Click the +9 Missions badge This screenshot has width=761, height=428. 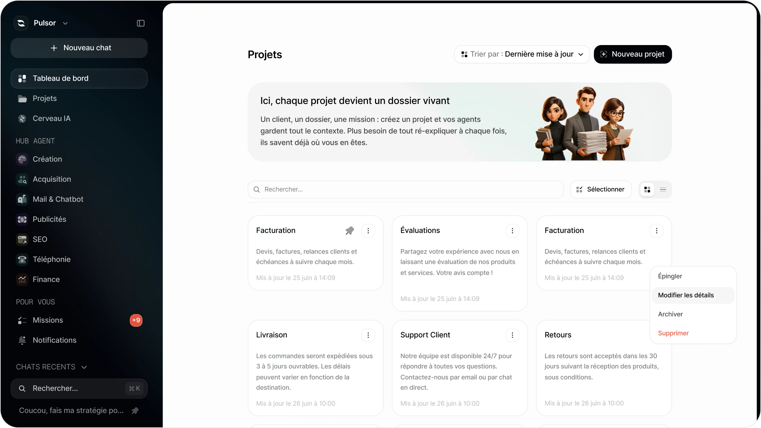[x=136, y=320]
